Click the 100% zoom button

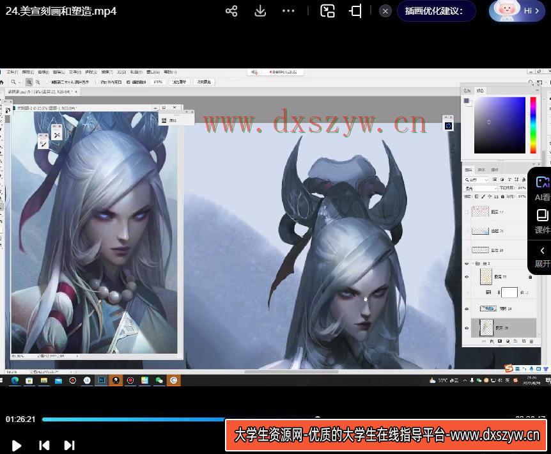[158, 82]
